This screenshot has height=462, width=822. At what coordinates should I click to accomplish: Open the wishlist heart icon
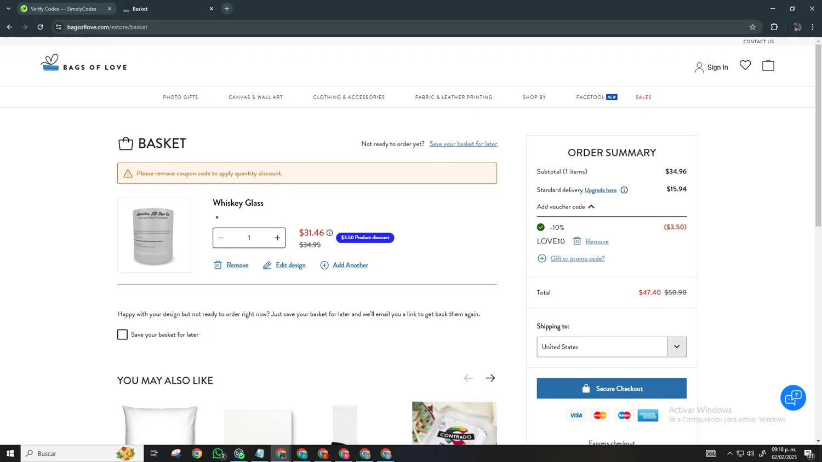click(745, 65)
